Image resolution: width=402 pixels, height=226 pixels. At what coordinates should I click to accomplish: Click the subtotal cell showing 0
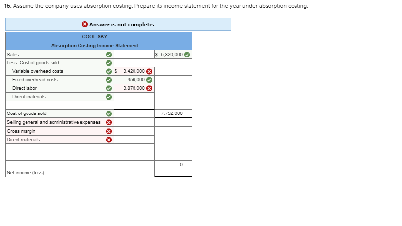point(173,165)
